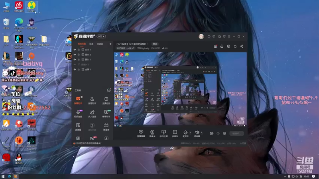
Task: Toggle the preview eye icon in bottom bar
Action: tap(218, 133)
